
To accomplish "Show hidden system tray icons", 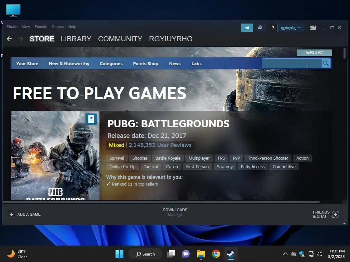I will click(285, 254).
